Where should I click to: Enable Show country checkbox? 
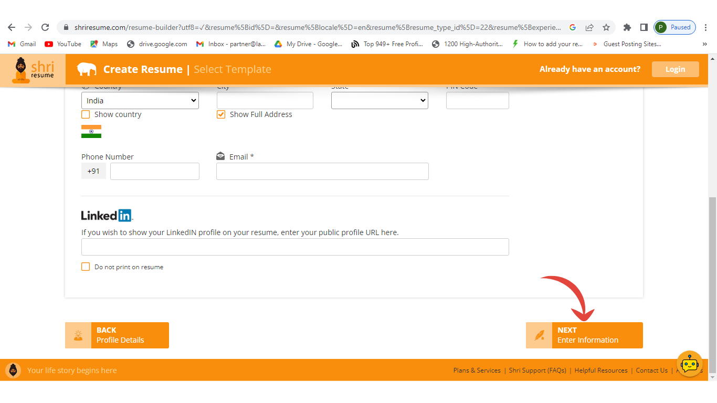coord(86,114)
